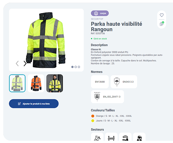Select second carousel dot indicator
This screenshot has height=143, width=173.
[x=75, y=67]
